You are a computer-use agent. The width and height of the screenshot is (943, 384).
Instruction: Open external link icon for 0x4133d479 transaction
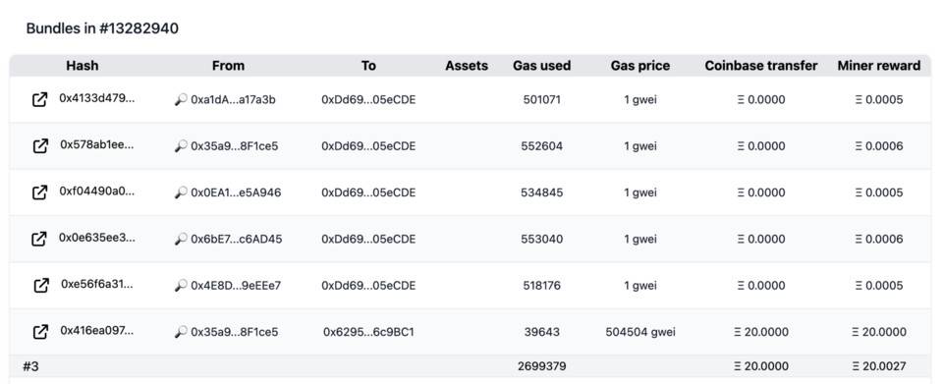click(39, 100)
